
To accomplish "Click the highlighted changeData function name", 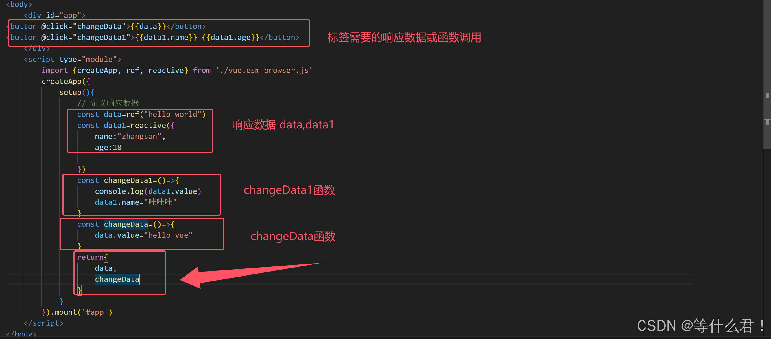I will pyautogui.click(x=126, y=224).
